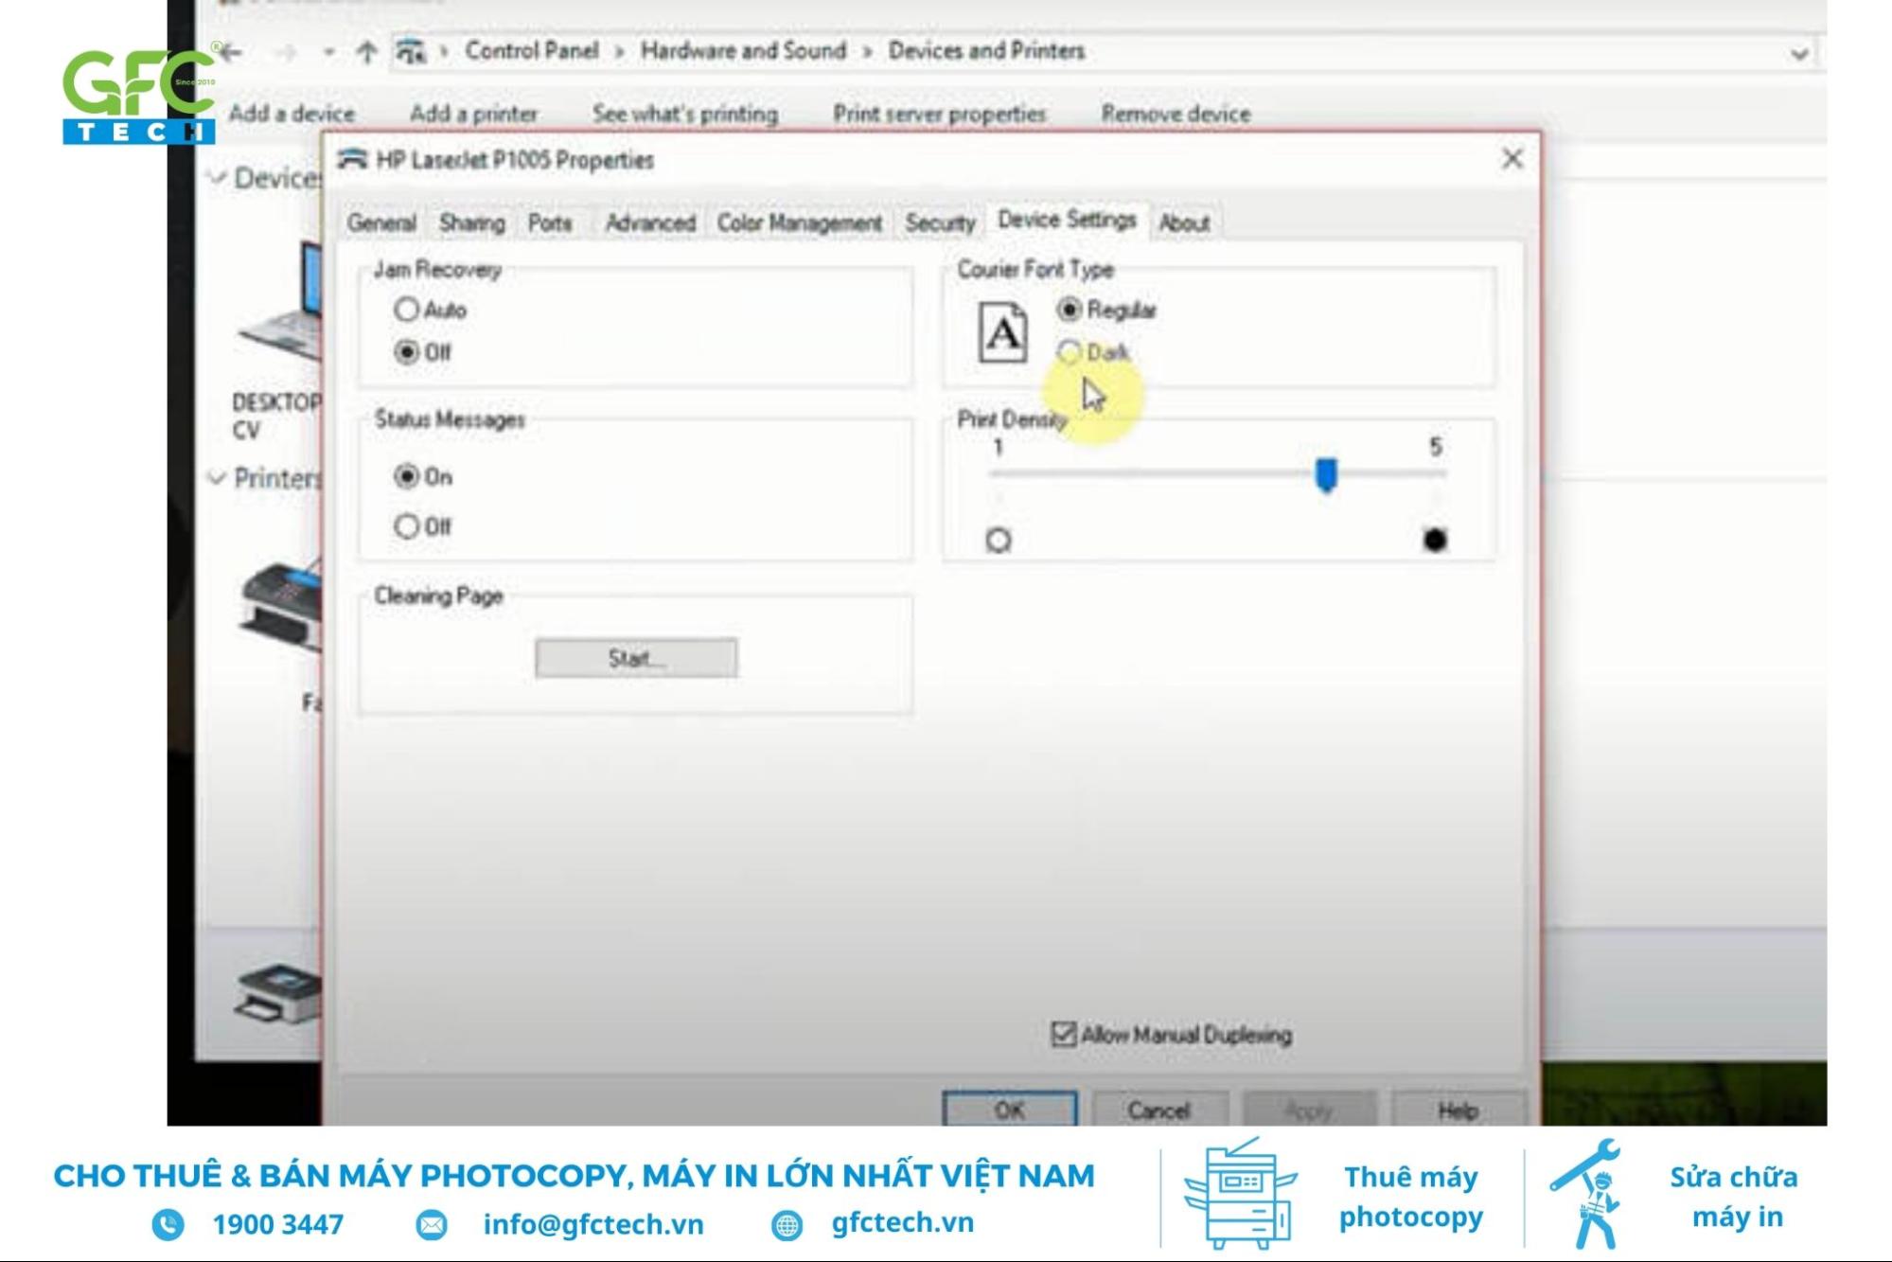This screenshot has width=1892, height=1262.
Task: Click the repair technician wrench icon
Action: point(1587,1193)
